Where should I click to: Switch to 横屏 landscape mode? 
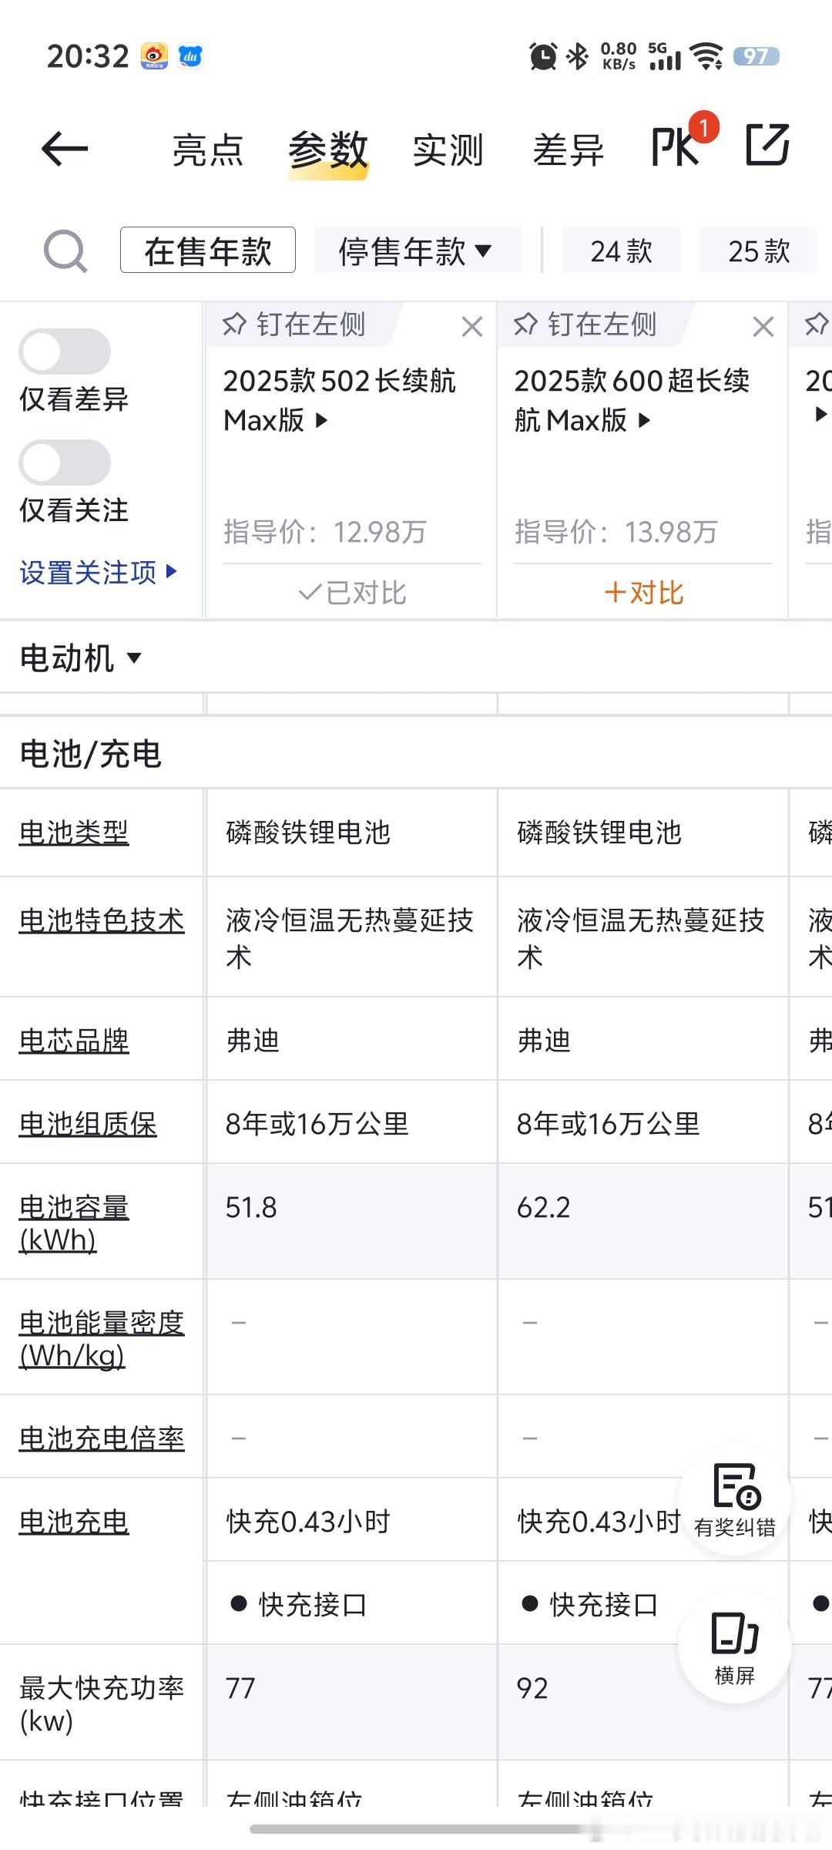[x=735, y=1648]
